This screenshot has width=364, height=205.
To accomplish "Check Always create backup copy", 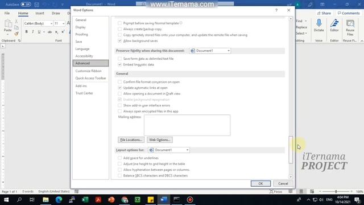I will tap(119, 29).
